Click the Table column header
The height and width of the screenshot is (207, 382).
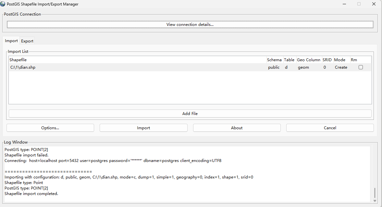pyautogui.click(x=289, y=60)
